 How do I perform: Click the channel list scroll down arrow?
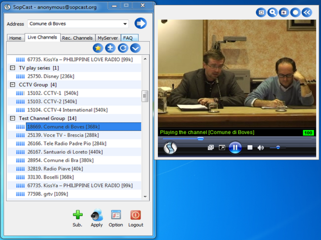point(145,197)
